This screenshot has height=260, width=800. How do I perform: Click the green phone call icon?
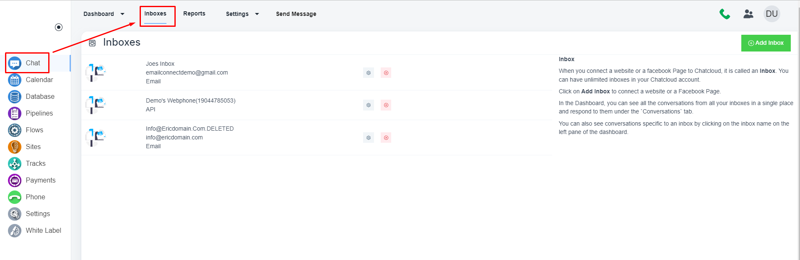click(725, 14)
